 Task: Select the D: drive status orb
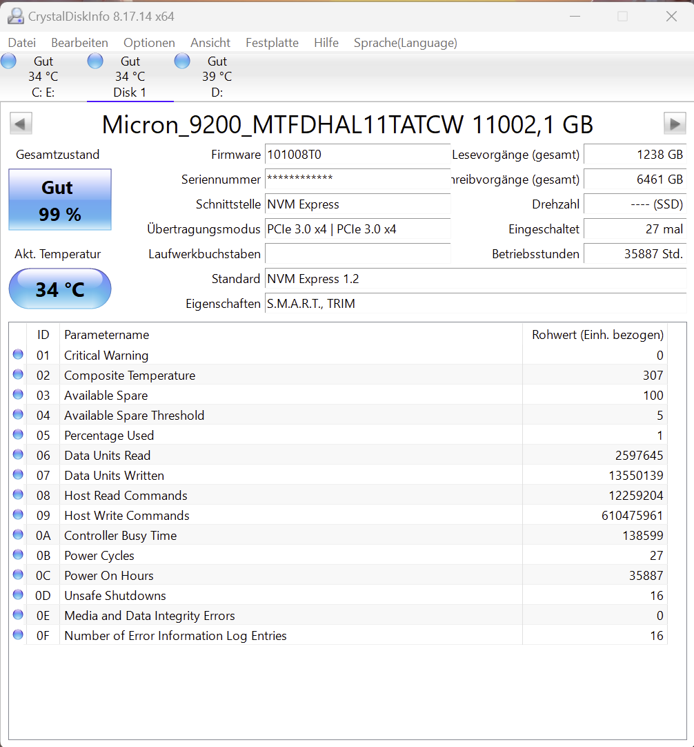pos(182,61)
